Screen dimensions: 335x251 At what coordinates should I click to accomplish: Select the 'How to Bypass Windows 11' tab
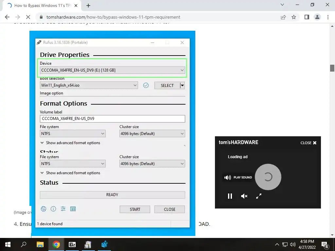tap(42, 6)
